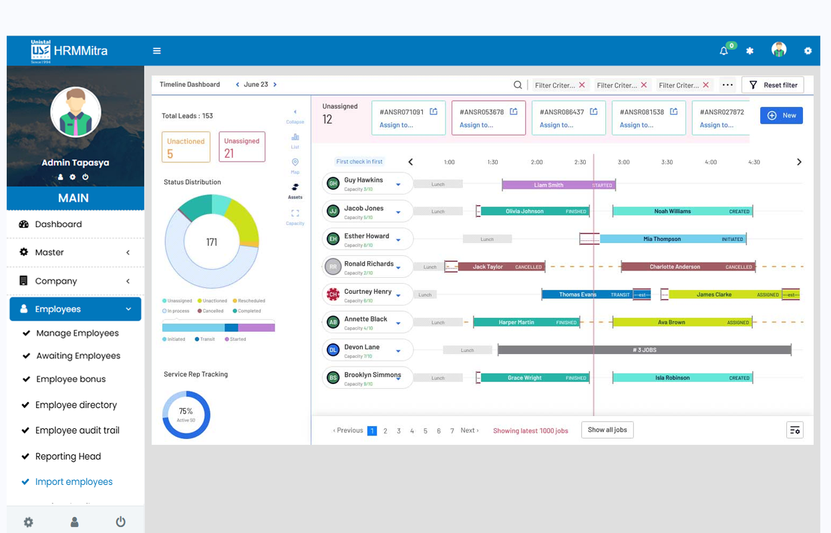The image size is (831, 533).
Task: Expand Guy Hawkins dropdown arrow
Action: coord(398,184)
